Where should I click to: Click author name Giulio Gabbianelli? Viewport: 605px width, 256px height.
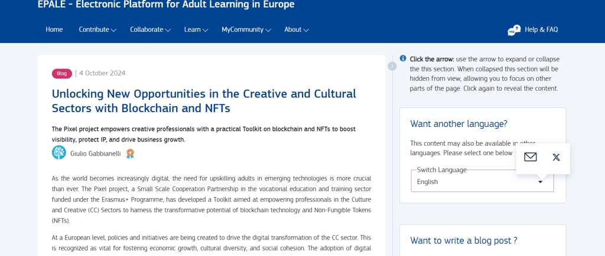pos(96,153)
